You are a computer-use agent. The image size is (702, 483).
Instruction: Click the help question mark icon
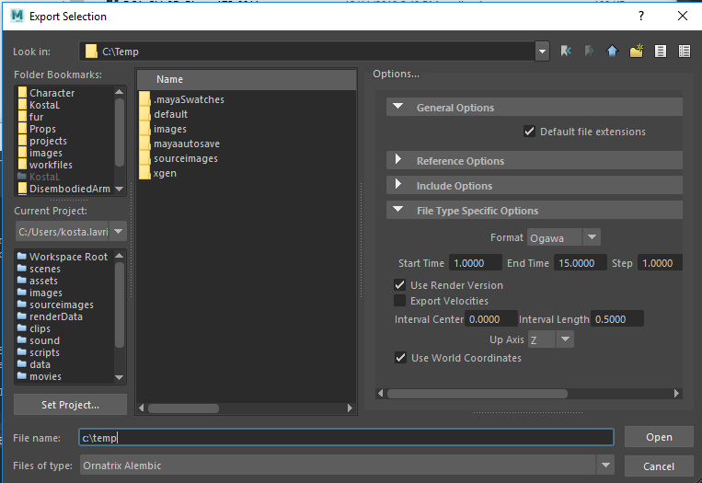pos(640,16)
